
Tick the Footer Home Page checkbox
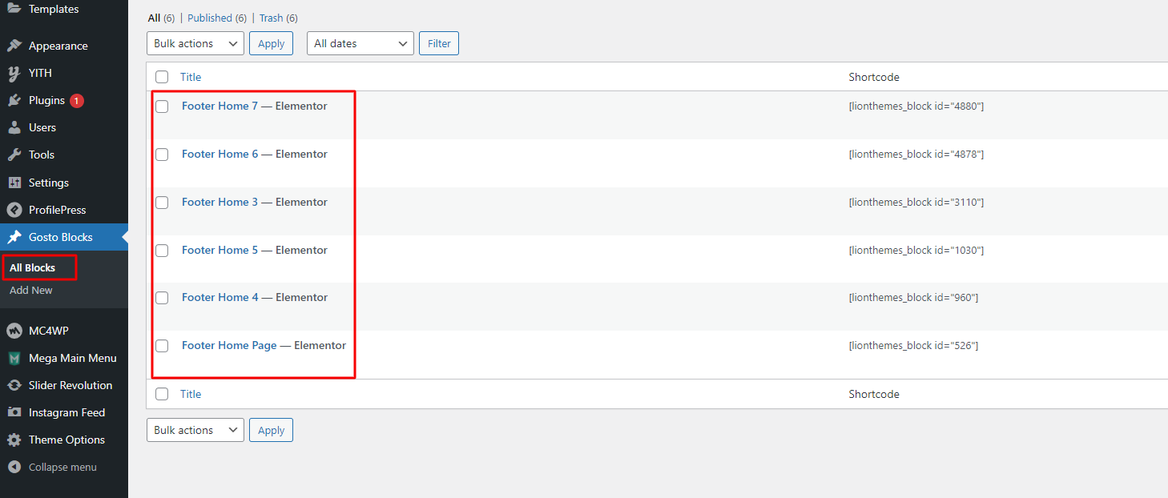coord(162,346)
